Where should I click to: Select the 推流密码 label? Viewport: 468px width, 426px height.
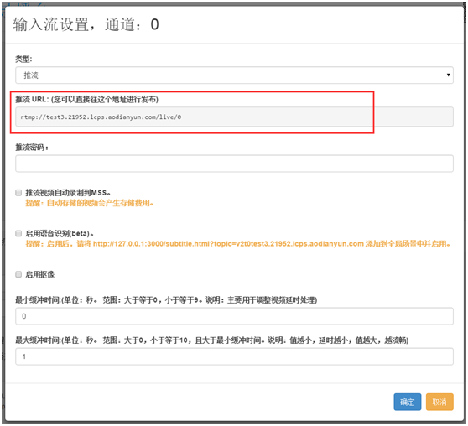[x=32, y=148]
